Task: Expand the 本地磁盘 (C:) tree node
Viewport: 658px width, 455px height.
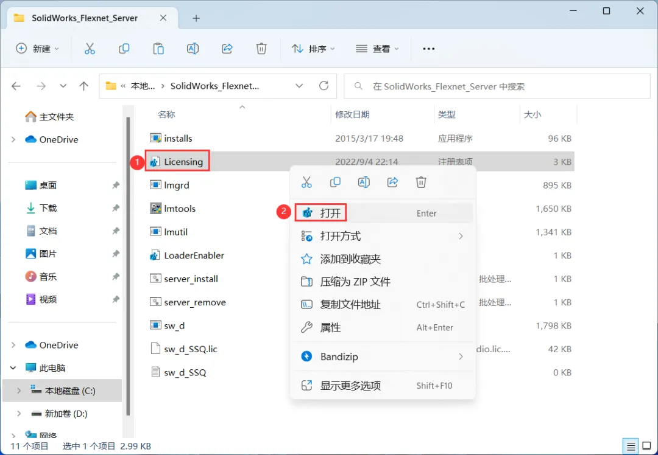Action: (x=19, y=391)
